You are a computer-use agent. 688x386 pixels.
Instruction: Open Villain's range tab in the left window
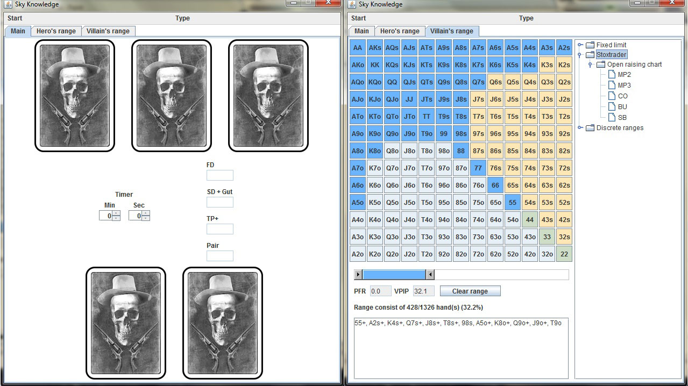108,31
